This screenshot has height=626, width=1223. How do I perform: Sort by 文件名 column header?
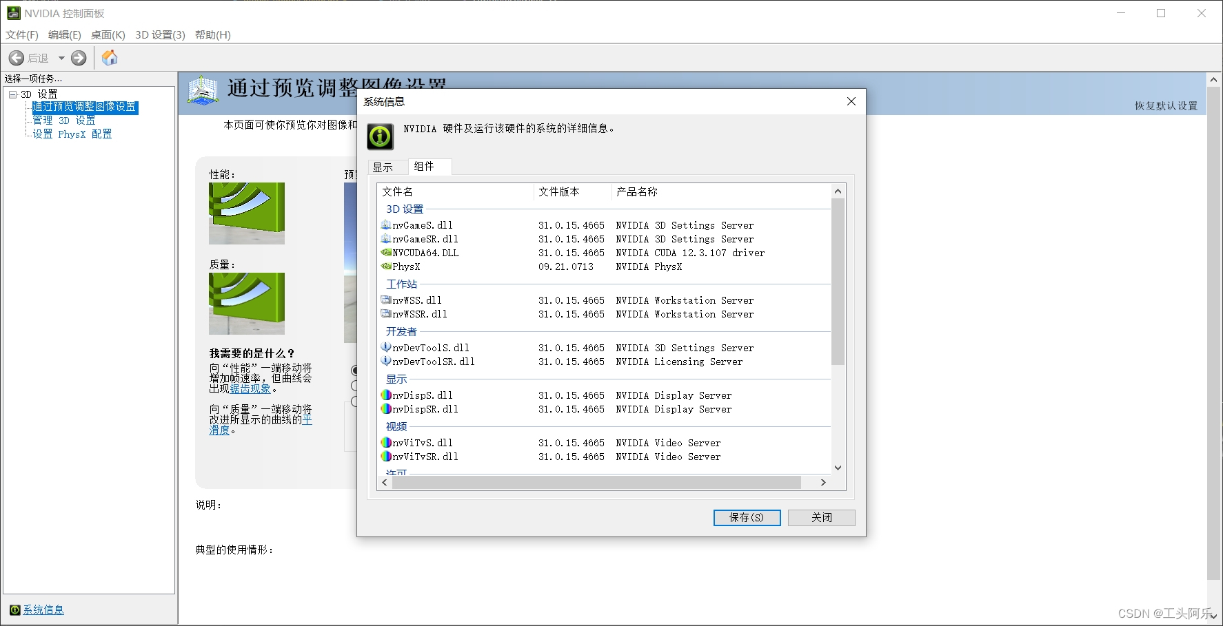point(456,191)
